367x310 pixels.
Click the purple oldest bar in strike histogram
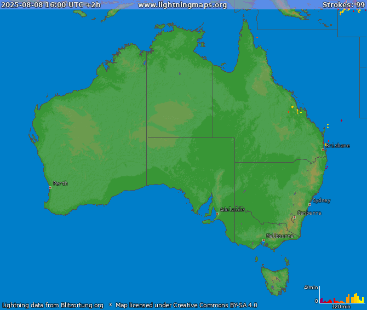[x=321, y=300]
